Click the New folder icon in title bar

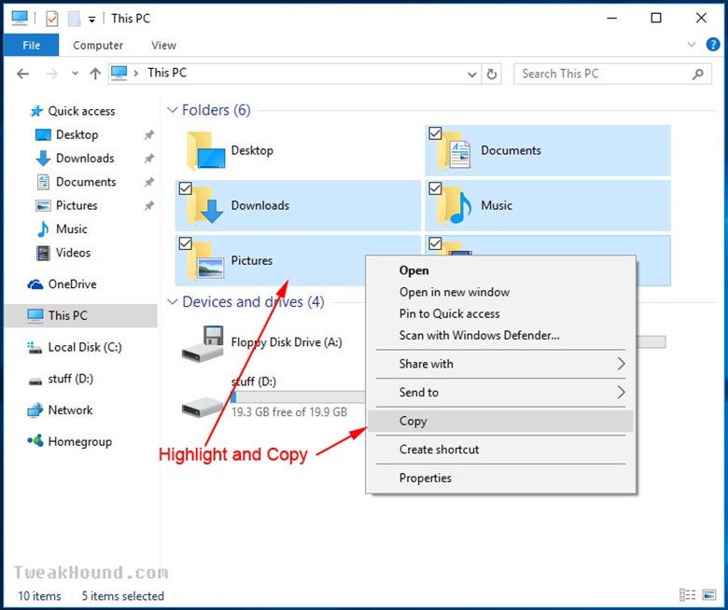point(74,19)
